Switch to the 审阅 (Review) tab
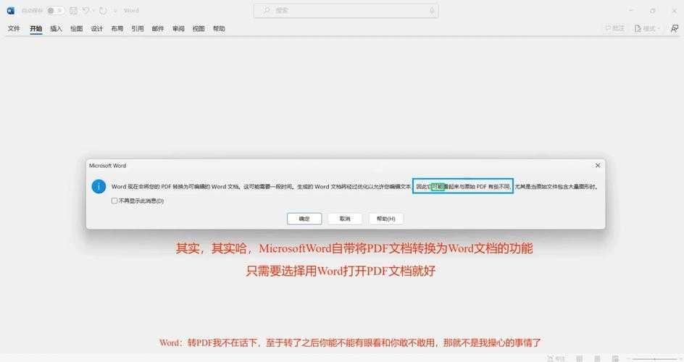 pos(178,28)
